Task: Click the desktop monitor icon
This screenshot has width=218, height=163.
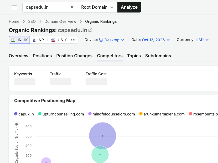Action: (x=101, y=40)
